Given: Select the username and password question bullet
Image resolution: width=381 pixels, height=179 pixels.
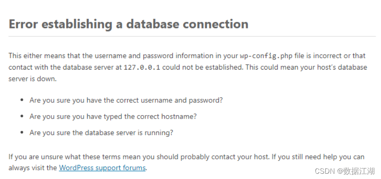Looking at the screenshot, I should click(126, 100).
